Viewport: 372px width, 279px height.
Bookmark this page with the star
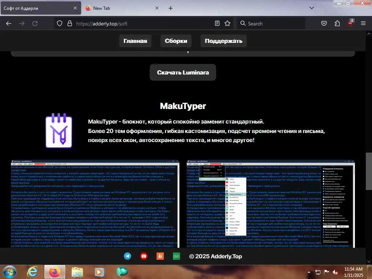pyautogui.click(x=227, y=23)
